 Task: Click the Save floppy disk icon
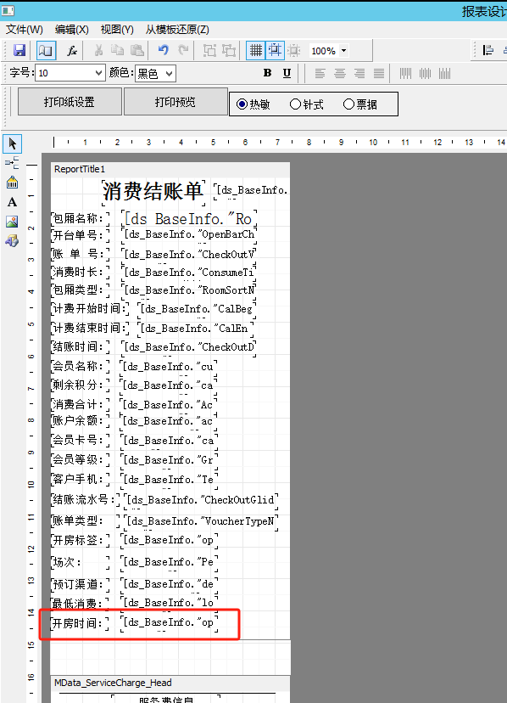point(19,50)
